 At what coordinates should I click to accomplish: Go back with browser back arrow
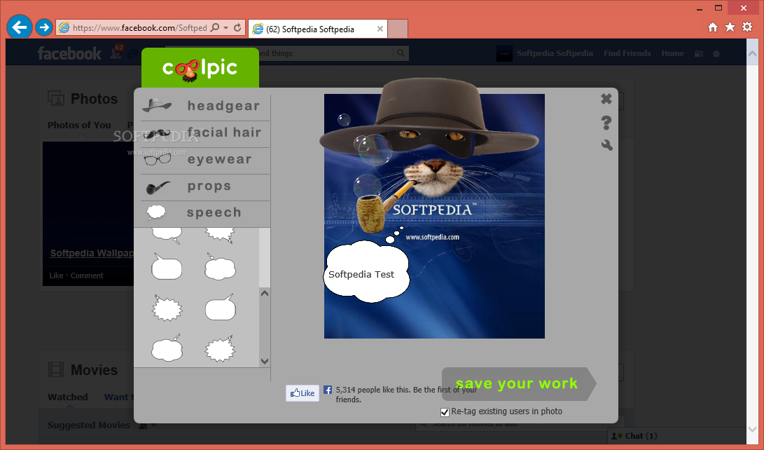20,27
